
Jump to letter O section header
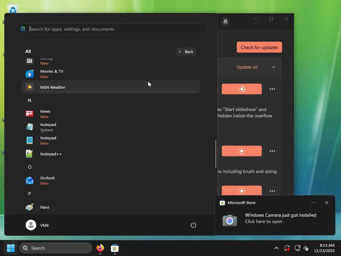tap(30, 167)
